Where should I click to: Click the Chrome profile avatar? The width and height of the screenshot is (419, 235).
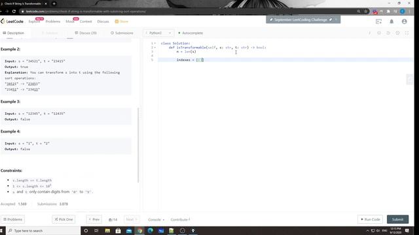click(403, 12)
